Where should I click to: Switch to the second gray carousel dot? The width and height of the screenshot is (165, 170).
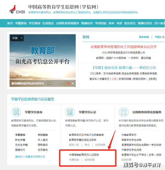coord(73,84)
